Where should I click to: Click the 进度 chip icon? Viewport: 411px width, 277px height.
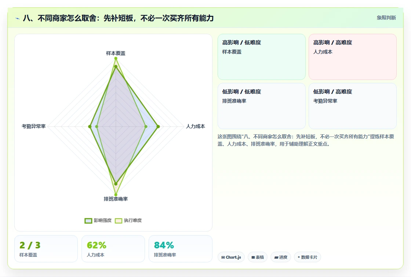point(276,257)
